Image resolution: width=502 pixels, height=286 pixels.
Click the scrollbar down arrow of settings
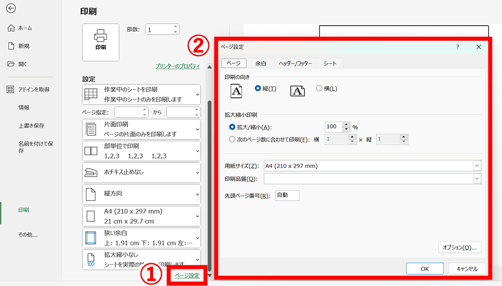tap(210, 275)
